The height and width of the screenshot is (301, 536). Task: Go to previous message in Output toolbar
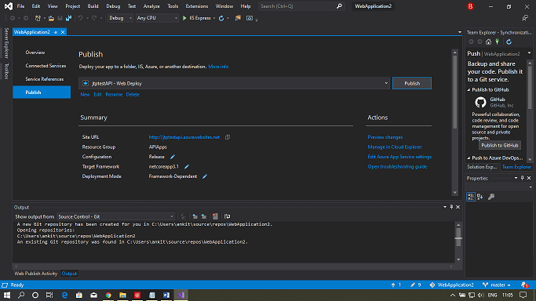coord(195,216)
